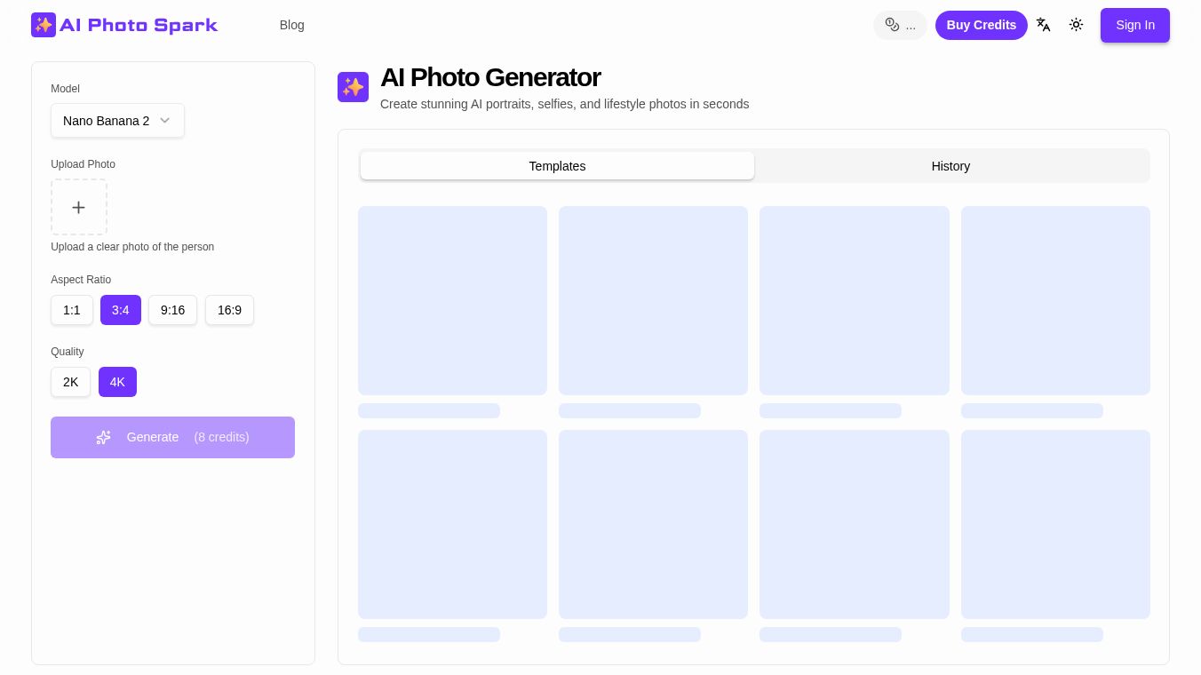The image size is (1201, 675).
Task: Click the Buy Credits button
Action: 982,25
